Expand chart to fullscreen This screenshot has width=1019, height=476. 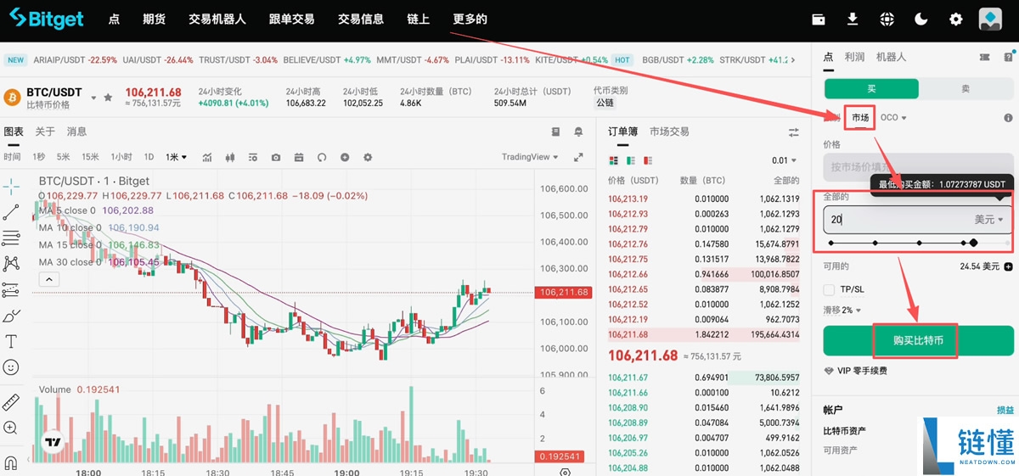[x=579, y=157]
